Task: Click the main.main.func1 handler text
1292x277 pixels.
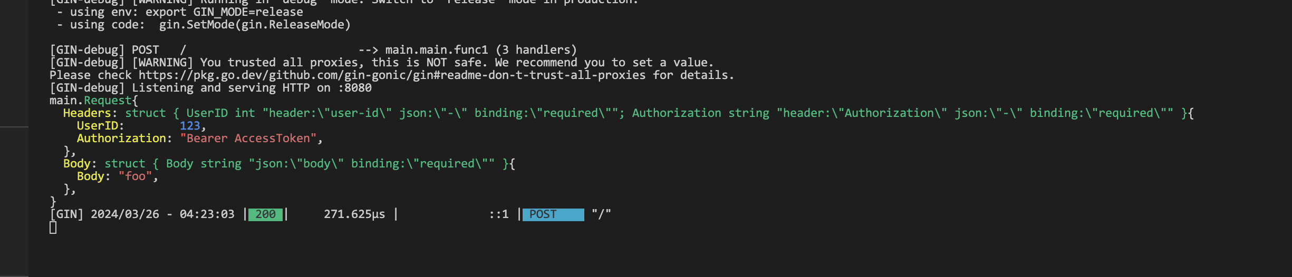Action: coord(437,50)
